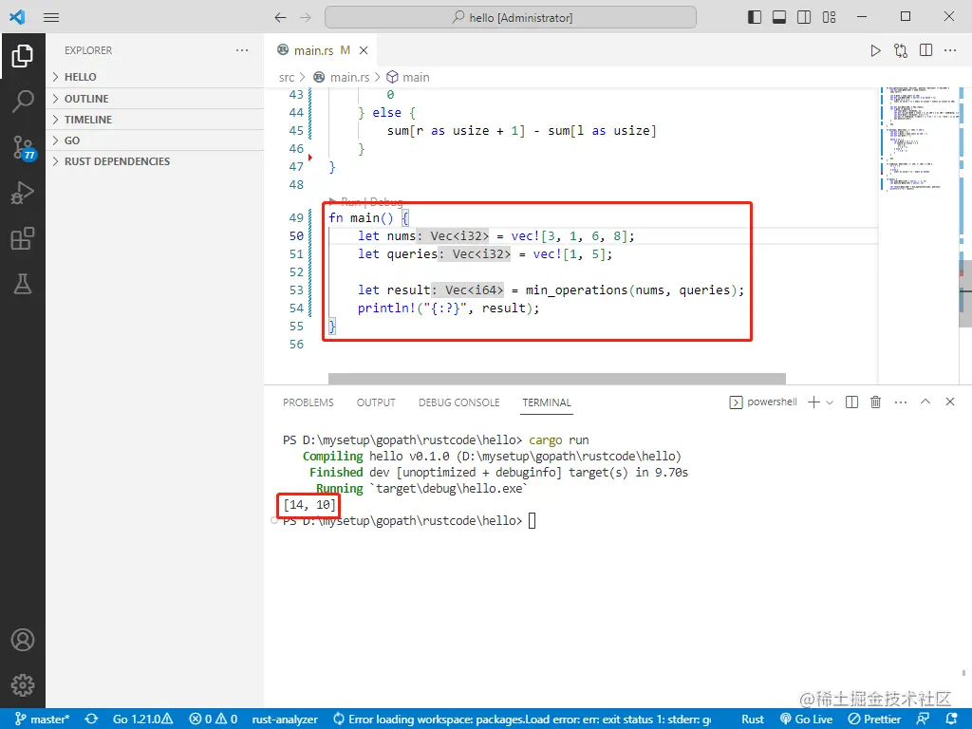The width and height of the screenshot is (972, 729).
Task: Split the editor to the right
Action: (x=925, y=50)
